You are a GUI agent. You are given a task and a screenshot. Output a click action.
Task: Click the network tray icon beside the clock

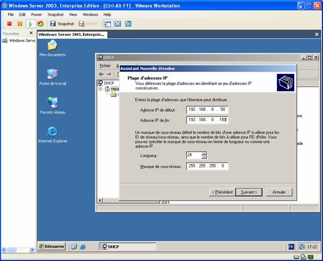coord(302,247)
